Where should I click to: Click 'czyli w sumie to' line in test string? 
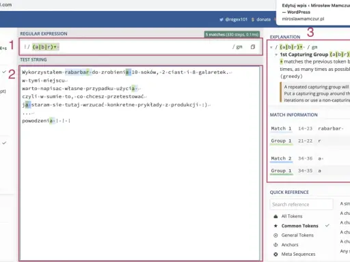[x=83, y=96]
